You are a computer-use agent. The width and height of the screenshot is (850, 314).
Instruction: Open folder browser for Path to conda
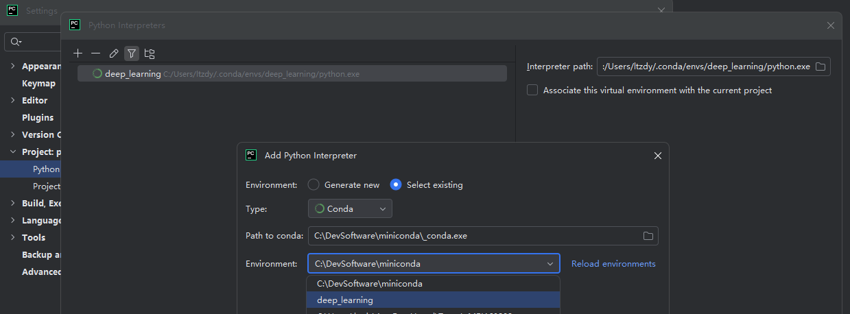click(x=648, y=236)
